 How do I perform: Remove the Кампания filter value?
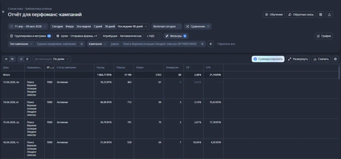point(202,44)
